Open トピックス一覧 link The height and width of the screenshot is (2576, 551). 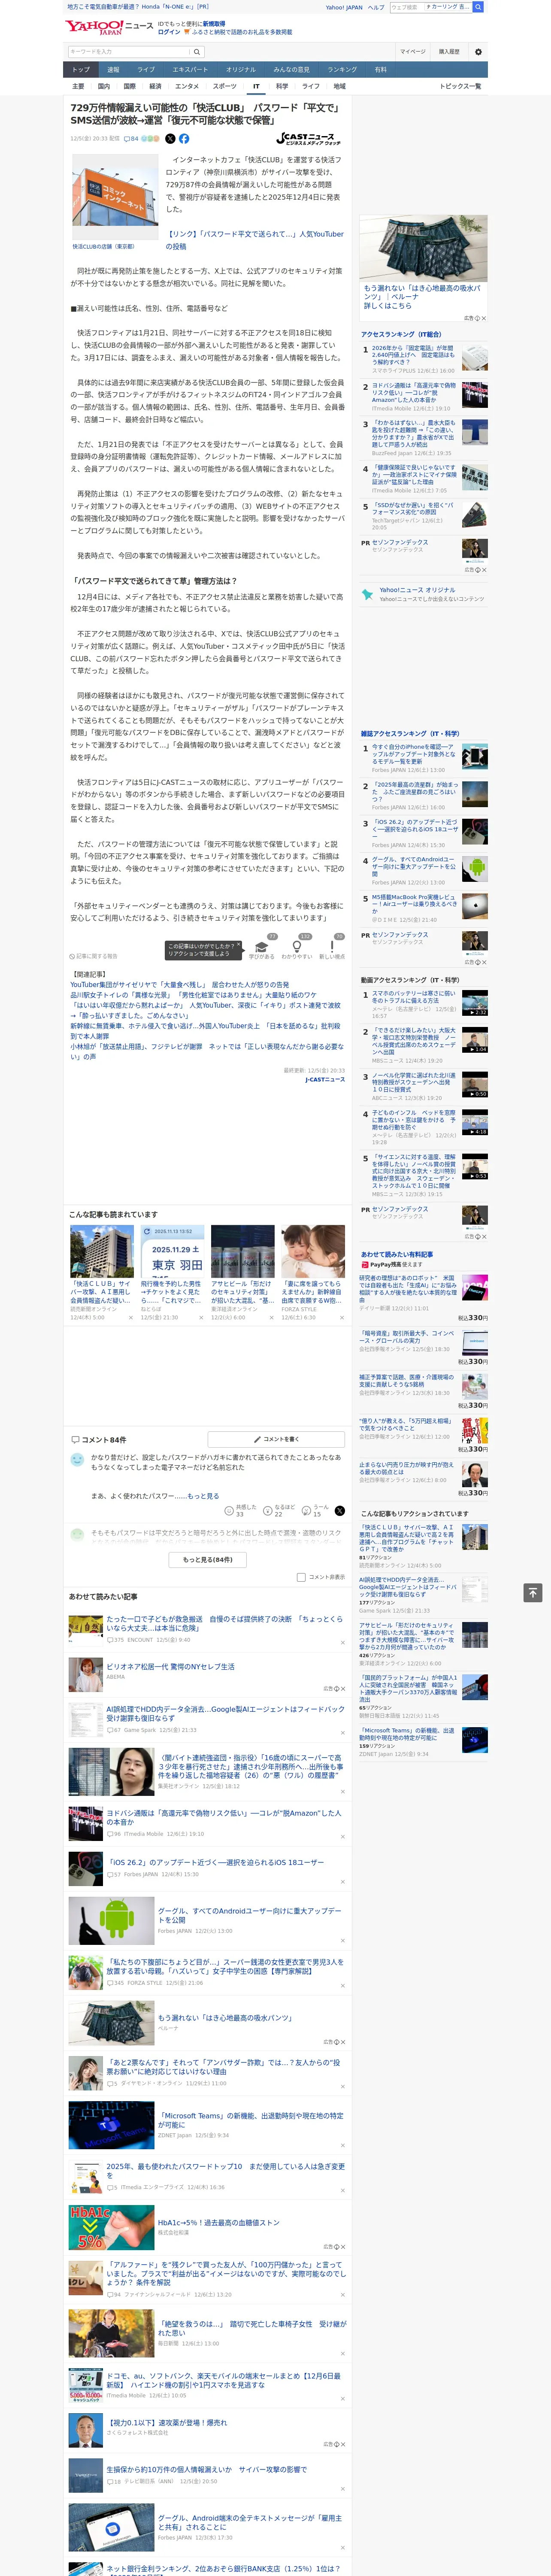pyautogui.click(x=460, y=86)
